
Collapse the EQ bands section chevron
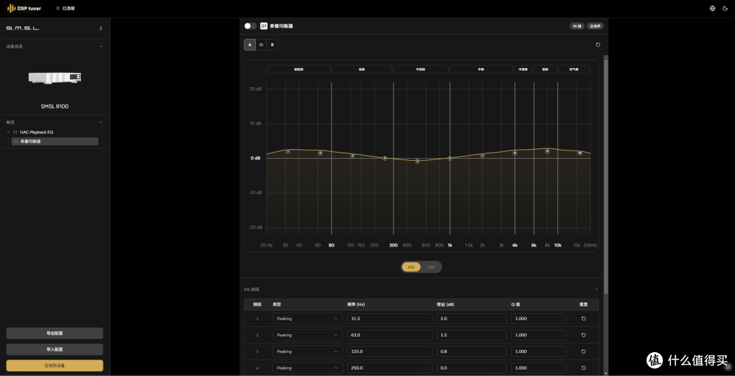(x=597, y=289)
